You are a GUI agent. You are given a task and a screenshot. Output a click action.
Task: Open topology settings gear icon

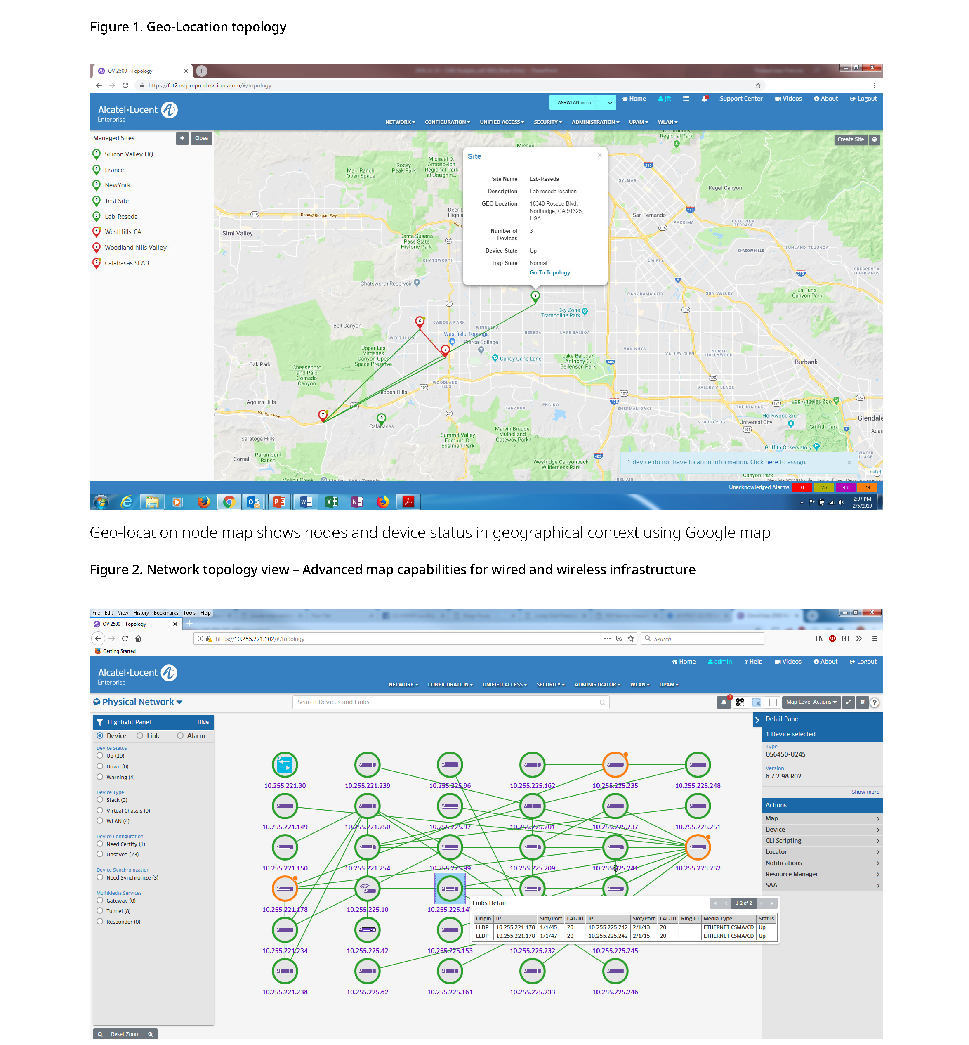click(863, 702)
